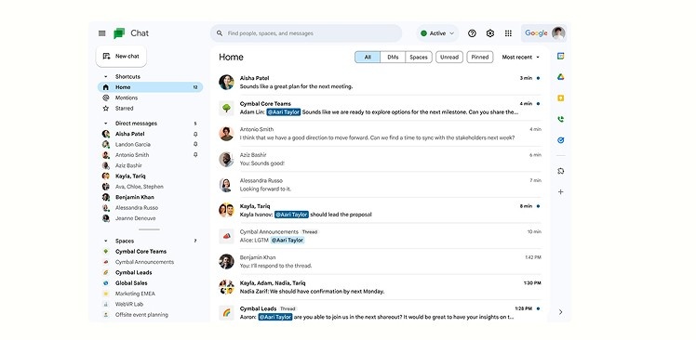Viewport: 696px width, 340px height.
Task: Select the Spaces filter tab
Action: pyautogui.click(x=419, y=58)
